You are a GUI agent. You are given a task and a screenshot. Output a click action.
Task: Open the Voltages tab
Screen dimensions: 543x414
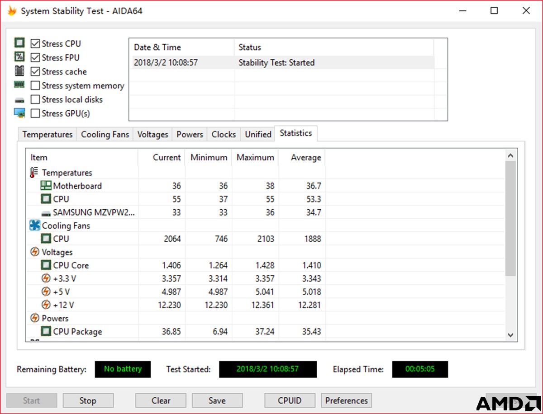click(x=153, y=135)
